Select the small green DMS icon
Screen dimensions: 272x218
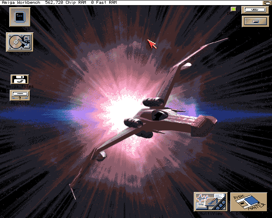(233, 9)
